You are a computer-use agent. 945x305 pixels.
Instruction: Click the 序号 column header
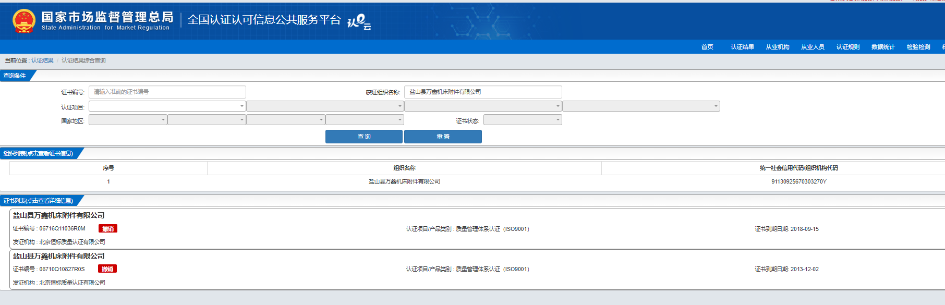pos(108,168)
